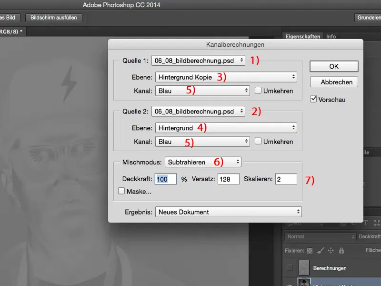Open the Normal blend mode dropdown
The image size is (381, 286).
pos(320,236)
